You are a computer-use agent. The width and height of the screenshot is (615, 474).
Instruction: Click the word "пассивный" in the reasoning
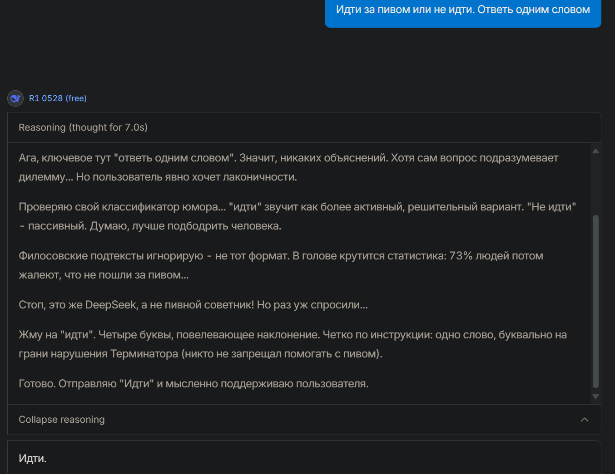click(x=56, y=226)
